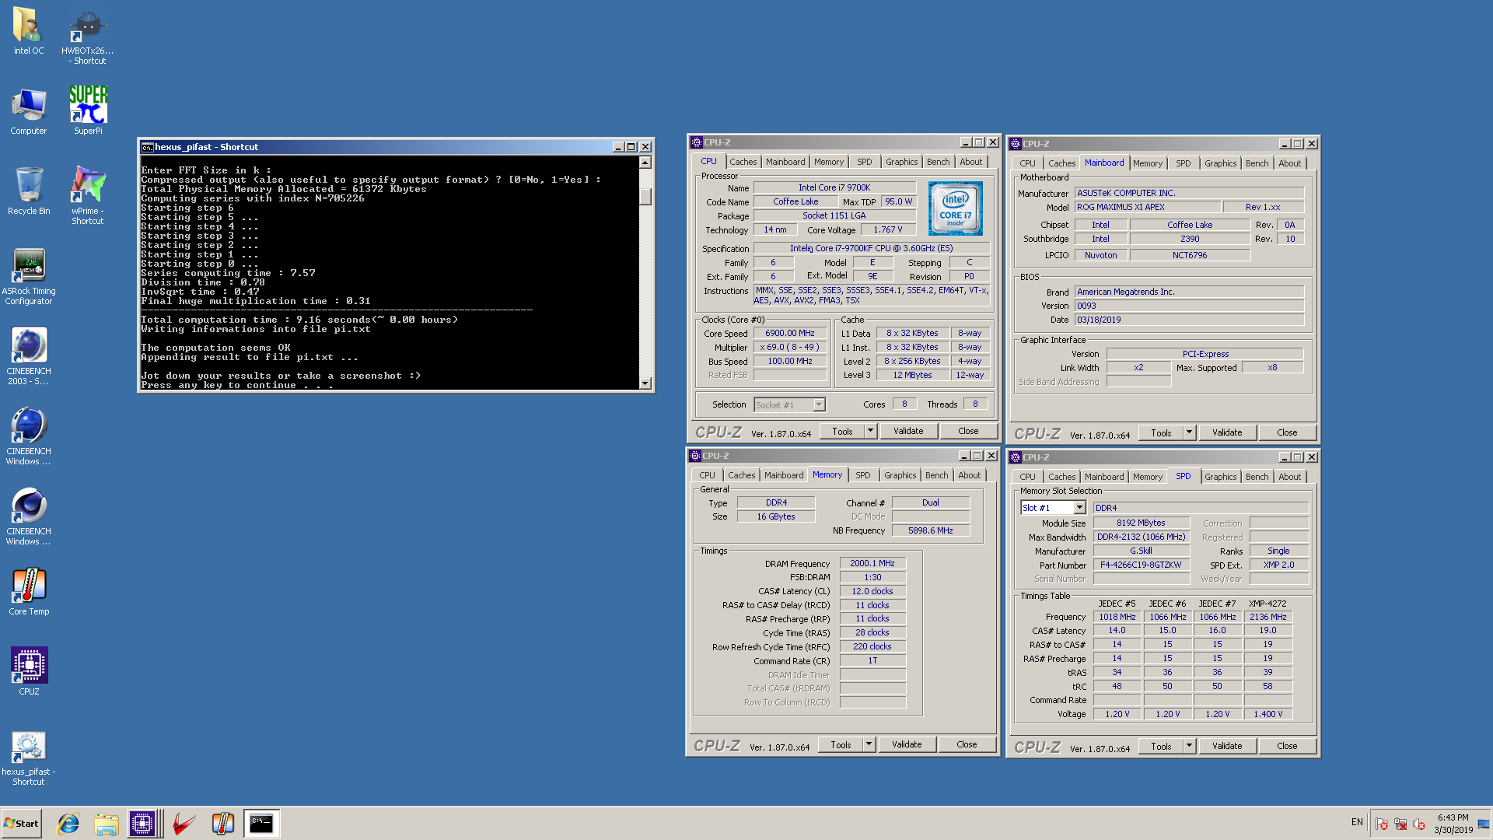Expand Tools arrow in SPD window
Image resolution: width=1493 pixels, height=840 pixels.
pos(1189,746)
